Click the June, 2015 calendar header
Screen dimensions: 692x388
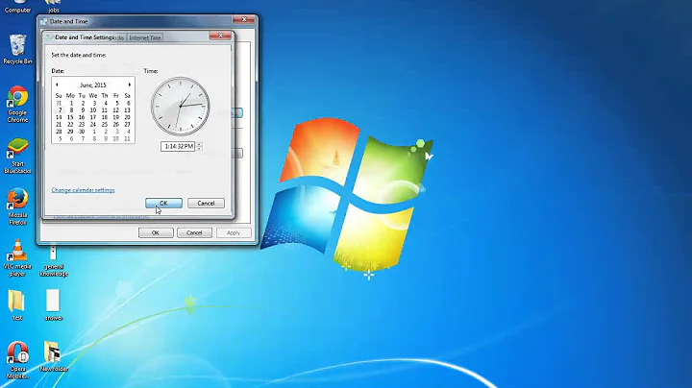93,85
